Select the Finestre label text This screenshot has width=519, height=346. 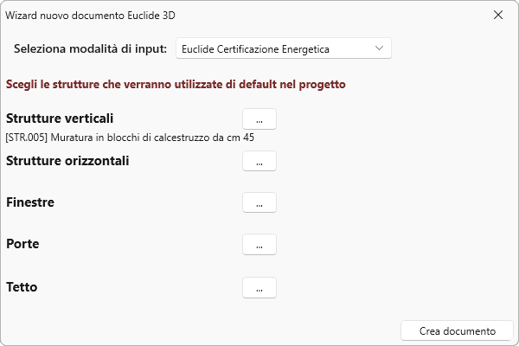pos(30,202)
